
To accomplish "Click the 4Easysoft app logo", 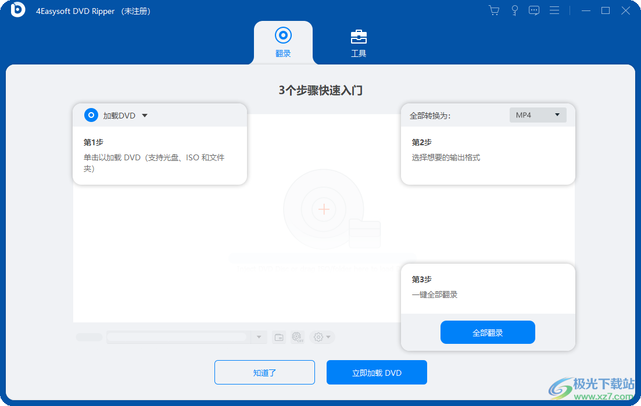I will [x=17, y=10].
